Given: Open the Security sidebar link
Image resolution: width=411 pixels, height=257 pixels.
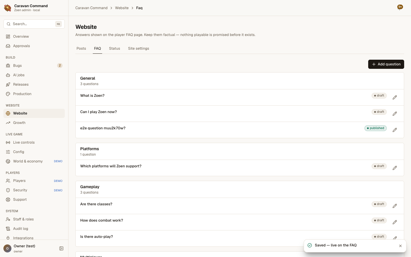Looking at the screenshot, I should click(x=34, y=190).
